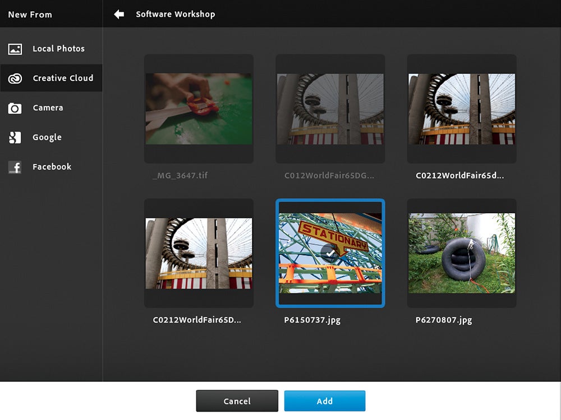Go back using the left arrow icon
Viewport: 561px width, 420px height.
(119, 15)
